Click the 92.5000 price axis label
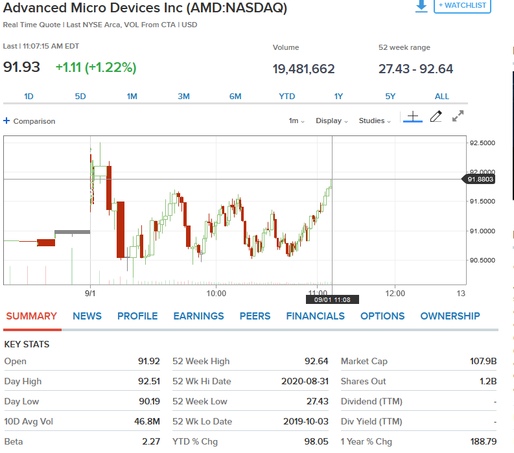Image resolution: width=514 pixels, height=453 pixels. 482,143
